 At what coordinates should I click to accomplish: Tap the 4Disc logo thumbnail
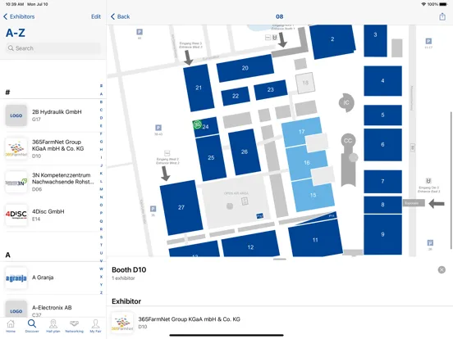coord(16,215)
